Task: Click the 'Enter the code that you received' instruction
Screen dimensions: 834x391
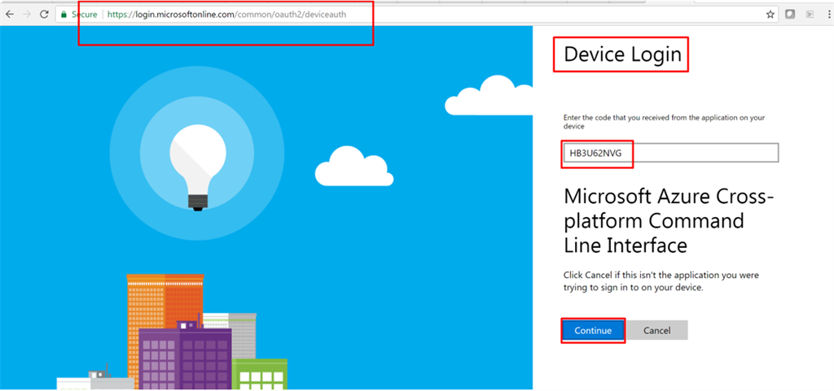Action: tap(665, 122)
